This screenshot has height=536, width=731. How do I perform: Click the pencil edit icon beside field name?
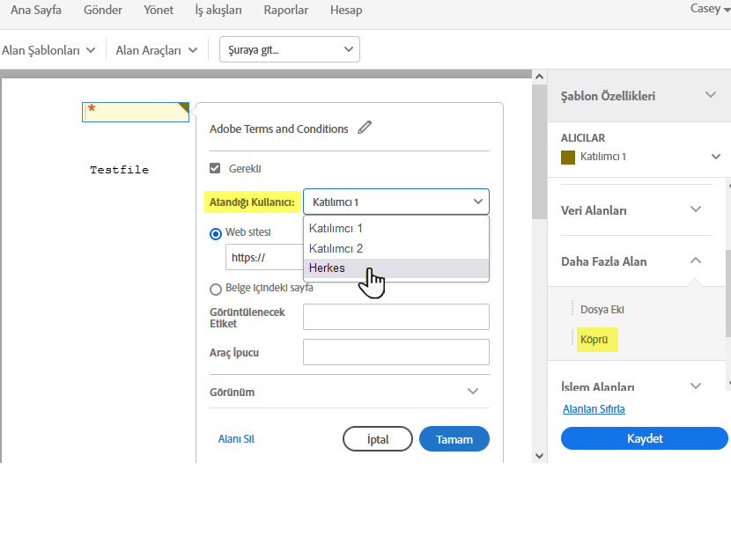pos(365,128)
